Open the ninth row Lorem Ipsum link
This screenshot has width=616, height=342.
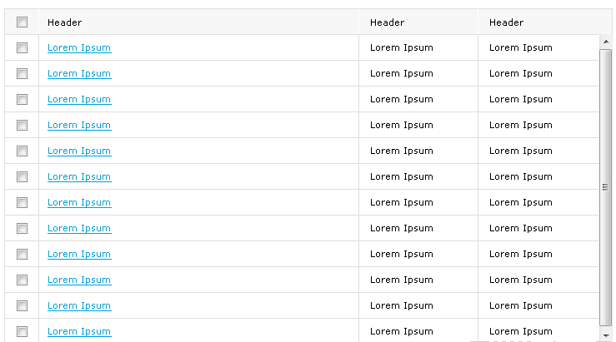[79, 254]
